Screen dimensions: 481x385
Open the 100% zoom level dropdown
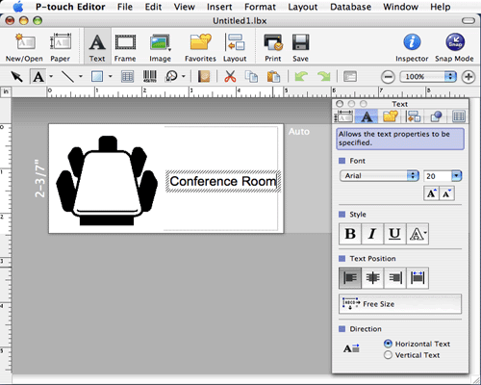(x=428, y=77)
